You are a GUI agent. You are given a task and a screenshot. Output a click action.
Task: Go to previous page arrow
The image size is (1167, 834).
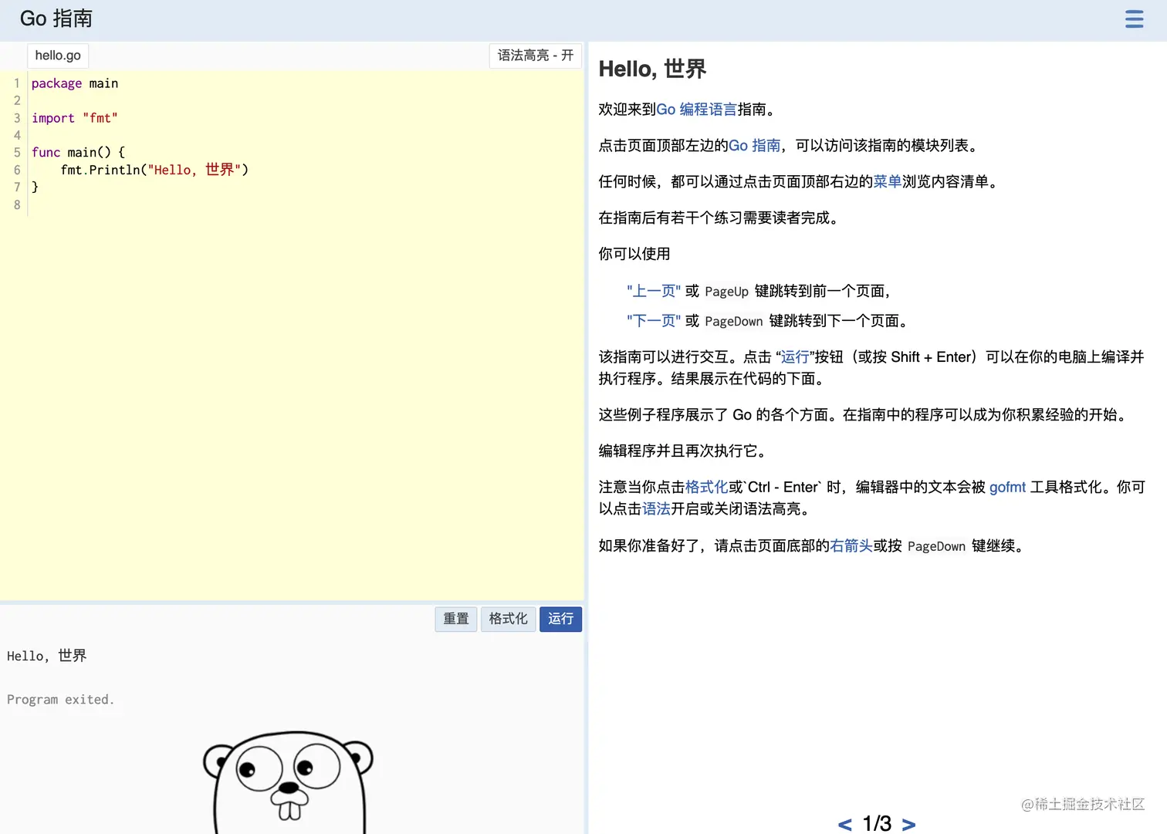click(845, 824)
